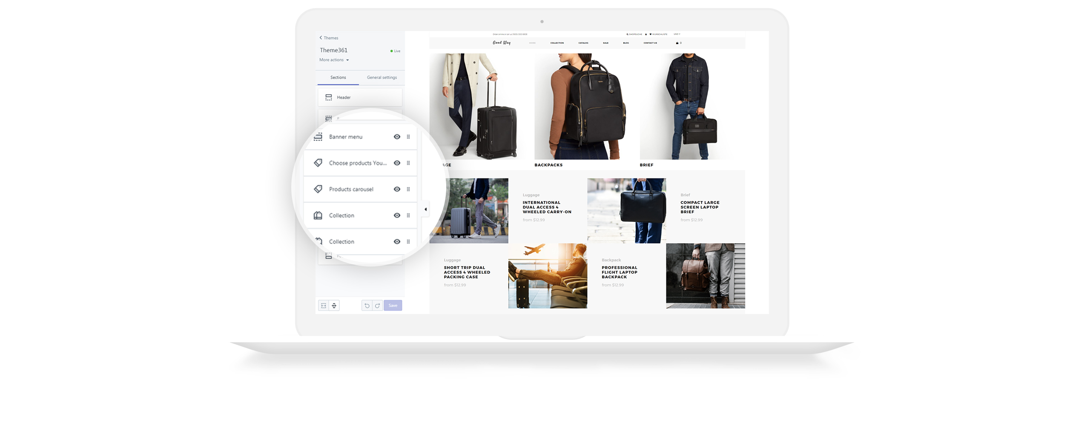Toggle visibility of Choose products You... section

(397, 163)
